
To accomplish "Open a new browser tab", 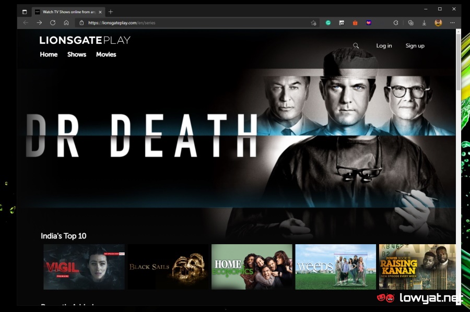I will click(x=111, y=11).
